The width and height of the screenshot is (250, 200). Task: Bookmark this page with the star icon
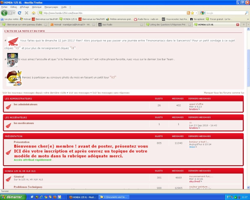click(192, 13)
